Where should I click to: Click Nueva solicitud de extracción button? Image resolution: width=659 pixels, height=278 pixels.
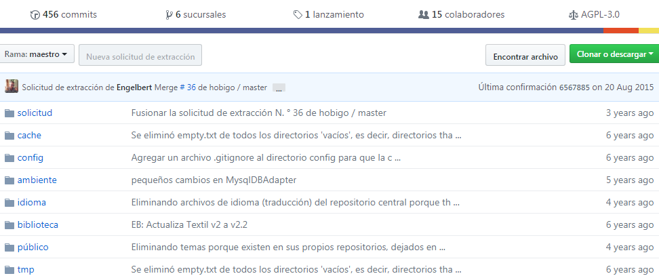click(x=140, y=55)
